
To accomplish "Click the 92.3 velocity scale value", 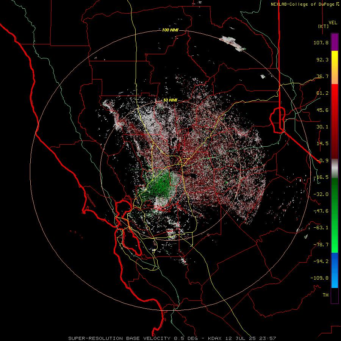I will pyautogui.click(x=322, y=59).
